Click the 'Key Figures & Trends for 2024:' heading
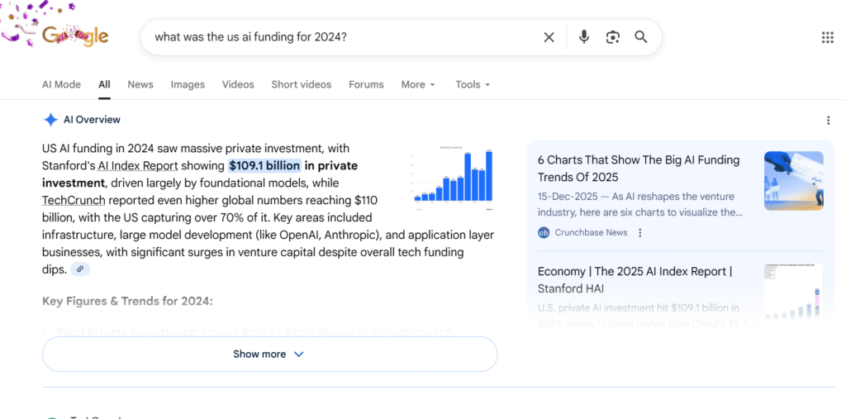 pos(127,302)
